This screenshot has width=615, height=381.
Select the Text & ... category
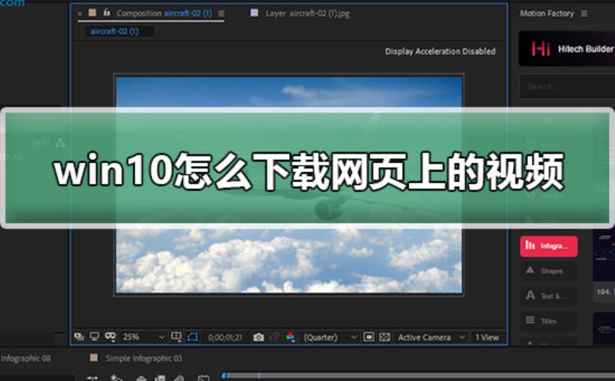[549, 296]
